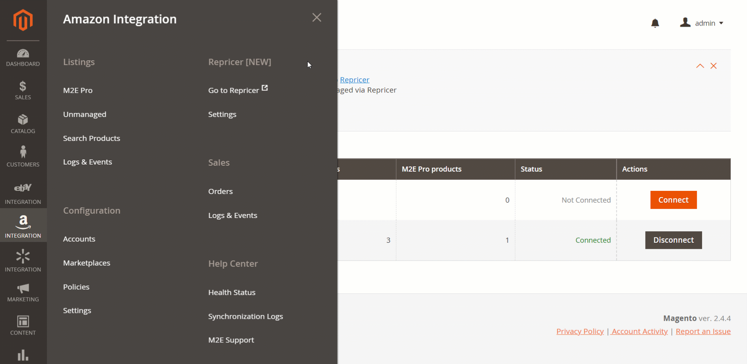Follow the Report an Issue link
Screen dimensions: 747x364
point(703,331)
